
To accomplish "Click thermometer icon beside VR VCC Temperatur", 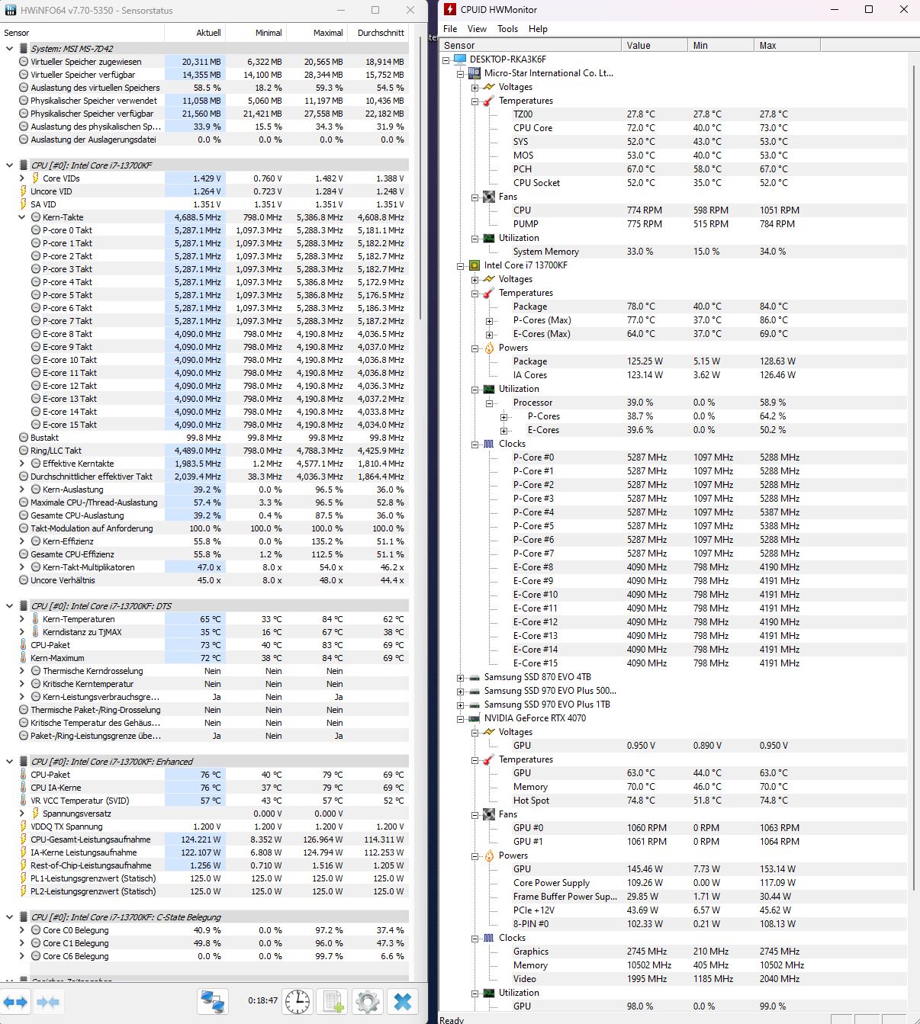I will tap(24, 801).
